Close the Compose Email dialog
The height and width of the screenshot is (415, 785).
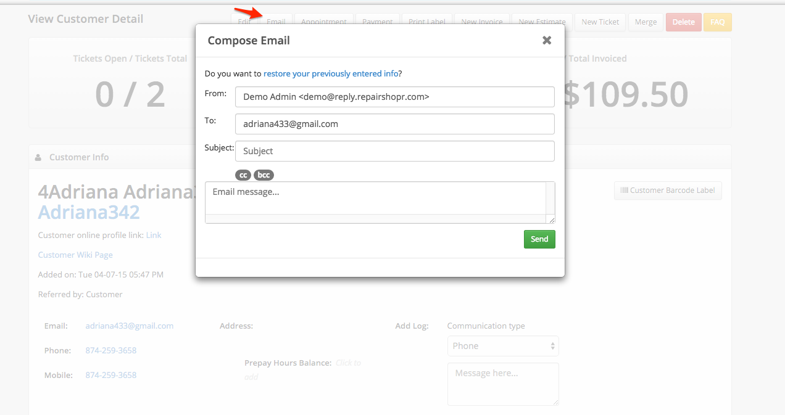(x=546, y=40)
